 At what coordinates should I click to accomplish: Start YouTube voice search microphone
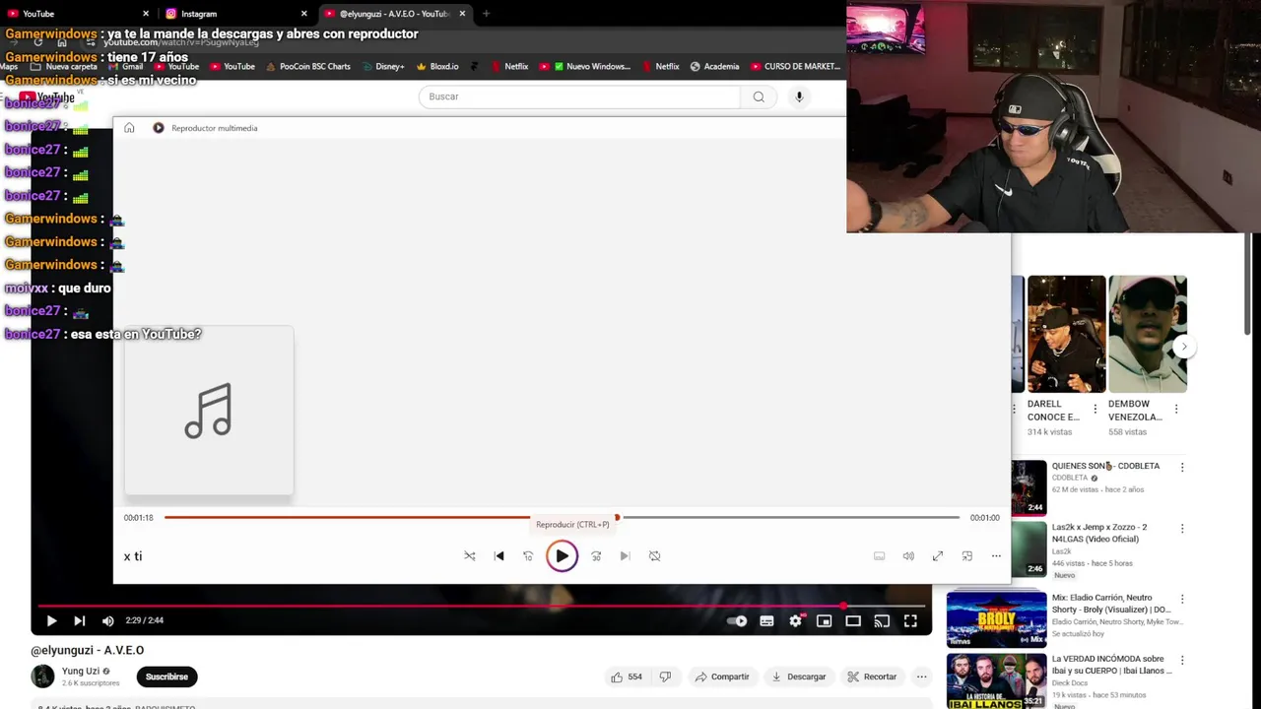pyautogui.click(x=799, y=97)
